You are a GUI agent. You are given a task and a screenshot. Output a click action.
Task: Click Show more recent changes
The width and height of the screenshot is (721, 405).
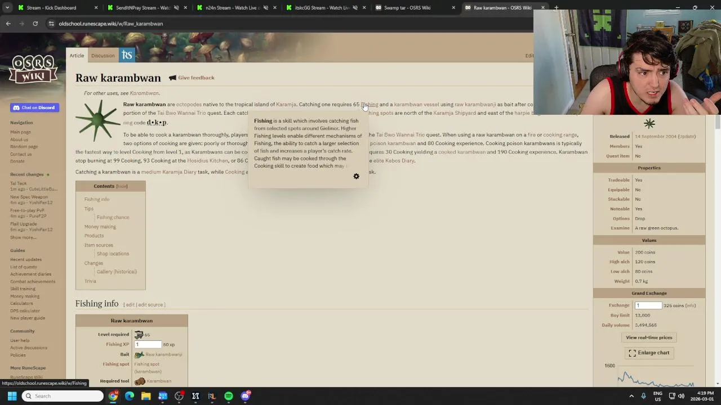click(23, 237)
